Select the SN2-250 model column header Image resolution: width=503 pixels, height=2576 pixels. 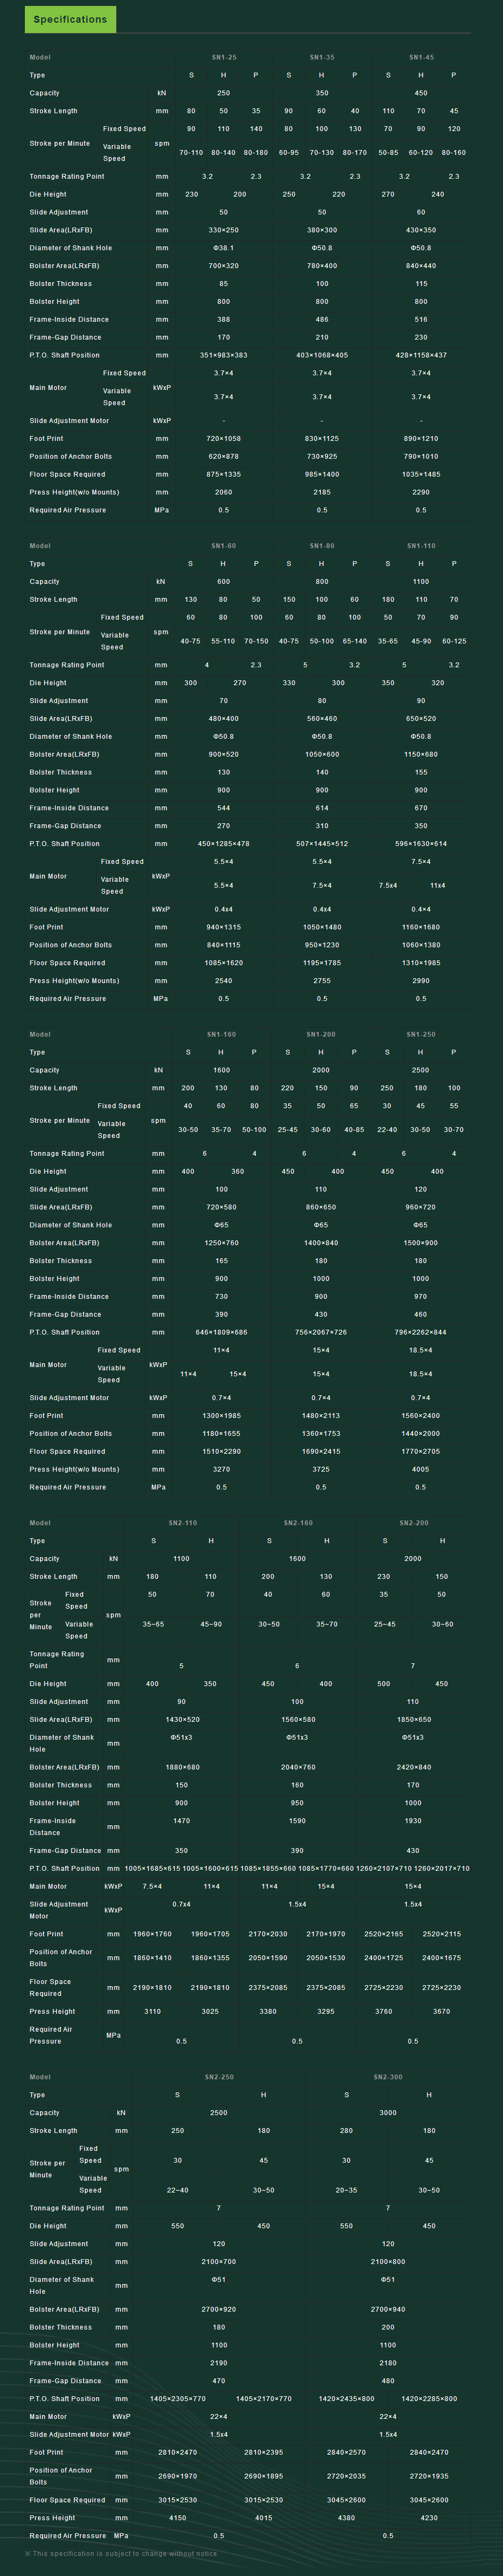point(220,2077)
